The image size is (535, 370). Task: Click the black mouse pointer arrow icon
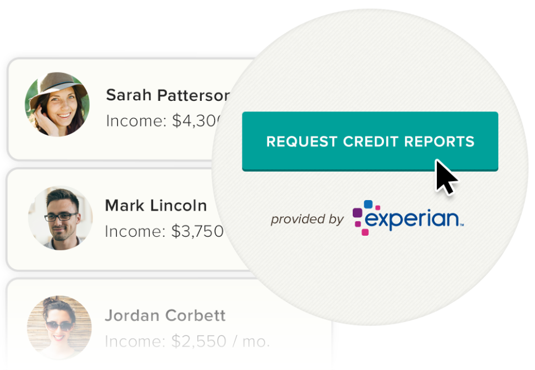(446, 177)
